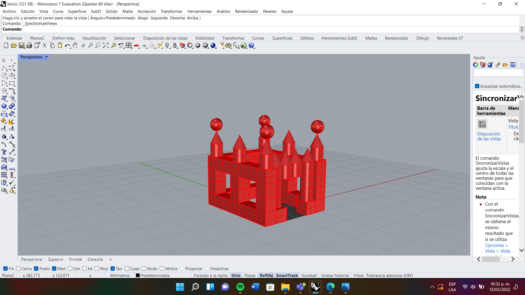Open Spotify from the Windows taskbar

[240, 287]
